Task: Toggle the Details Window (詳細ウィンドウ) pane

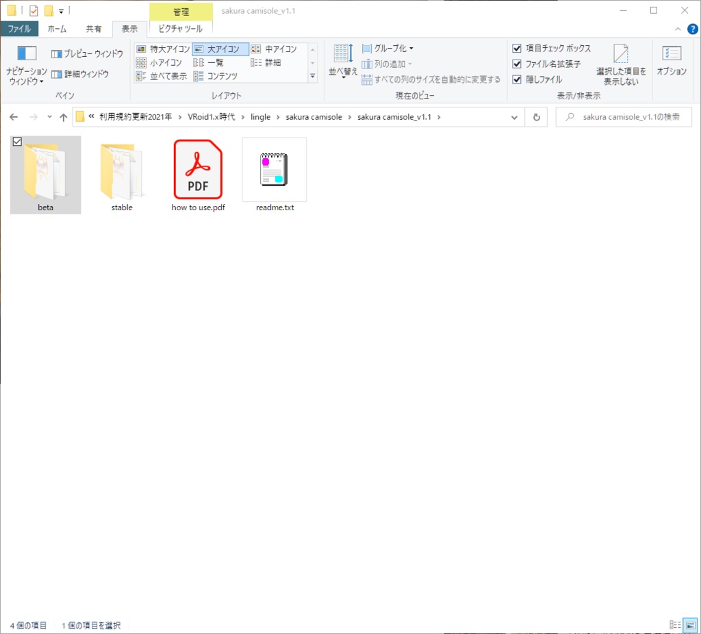Action: (80, 74)
